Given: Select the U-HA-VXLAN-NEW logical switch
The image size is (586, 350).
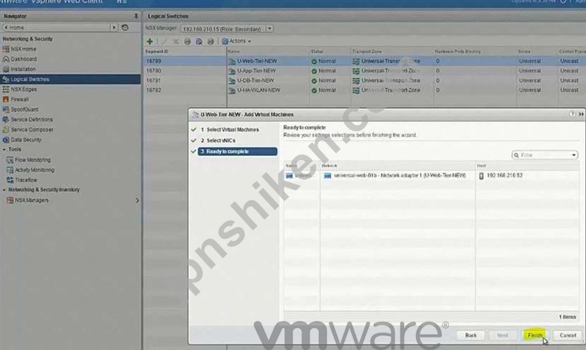Looking at the screenshot, I should pos(258,90).
